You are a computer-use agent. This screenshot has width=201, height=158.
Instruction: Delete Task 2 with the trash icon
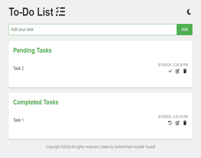pos(185,71)
